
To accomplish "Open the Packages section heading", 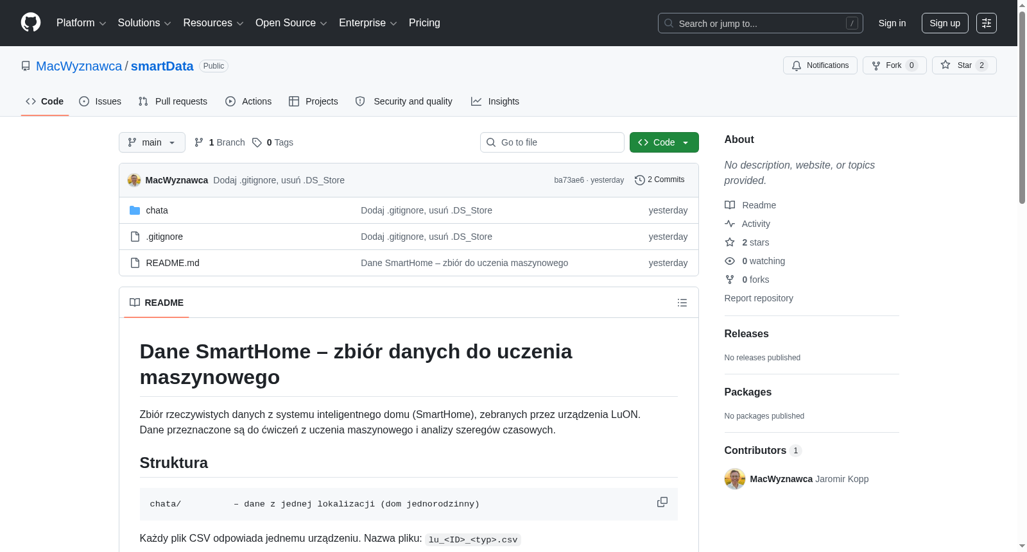I will pos(748,392).
